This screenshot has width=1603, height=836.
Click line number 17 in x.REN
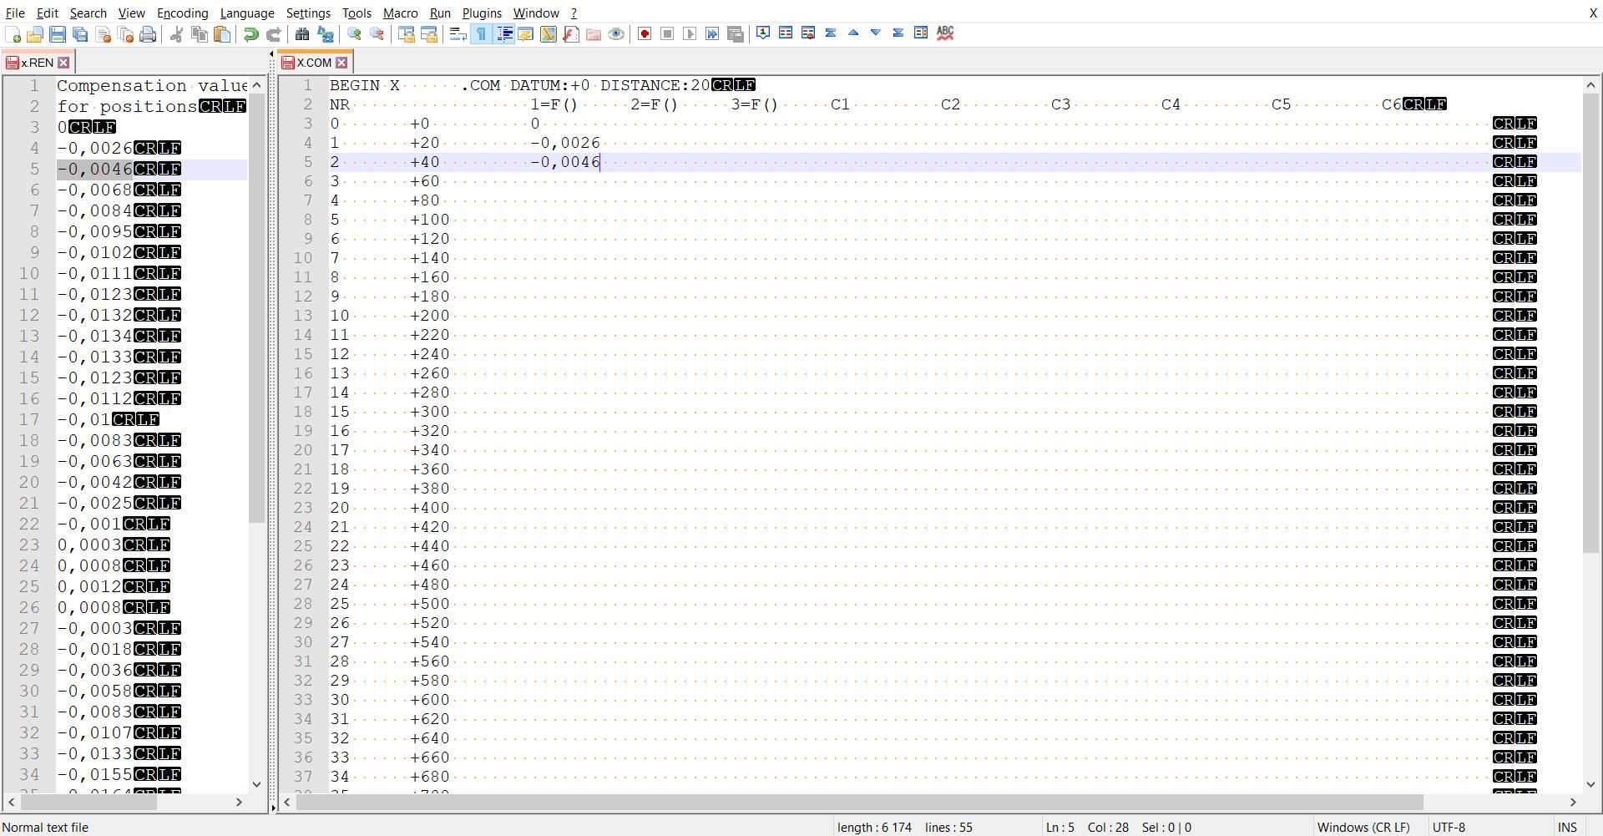coord(29,419)
